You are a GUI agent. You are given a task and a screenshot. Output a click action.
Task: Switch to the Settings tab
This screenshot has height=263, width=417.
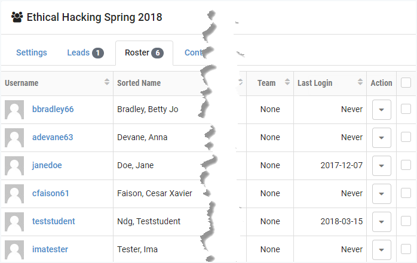click(x=32, y=52)
